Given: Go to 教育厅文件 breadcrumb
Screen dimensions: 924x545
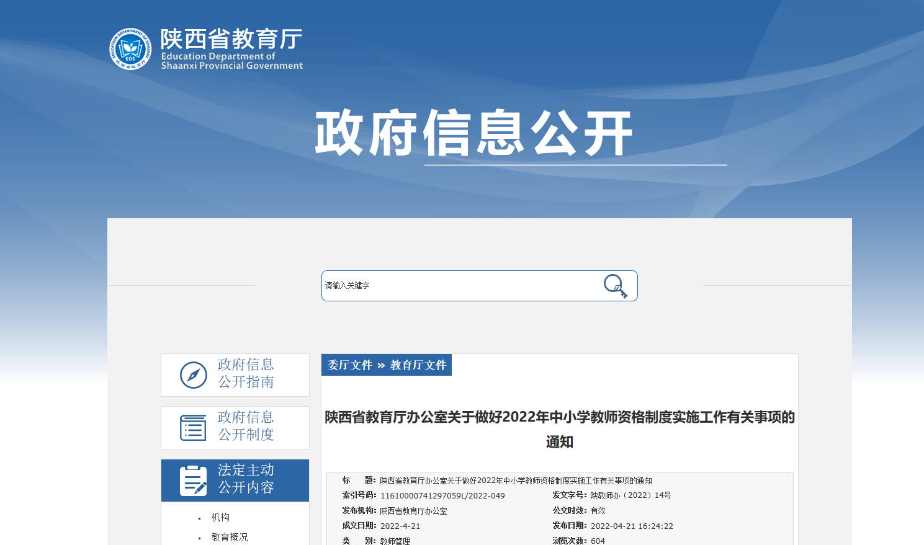Looking at the screenshot, I should pos(418,365).
